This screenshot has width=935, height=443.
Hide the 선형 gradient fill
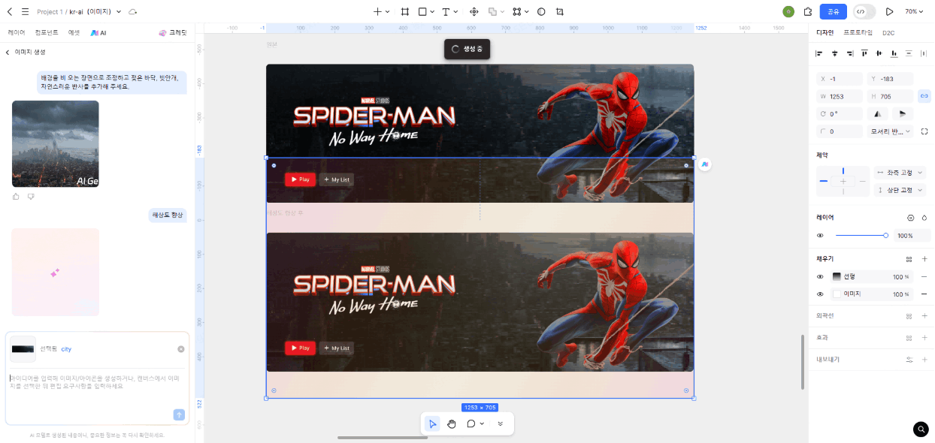pyautogui.click(x=820, y=276)
